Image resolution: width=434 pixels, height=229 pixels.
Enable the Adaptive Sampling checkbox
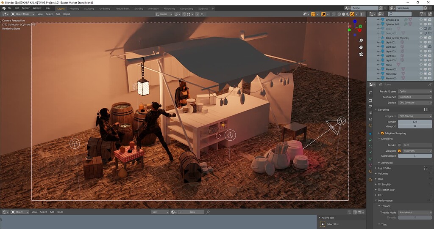click(383, 133)
